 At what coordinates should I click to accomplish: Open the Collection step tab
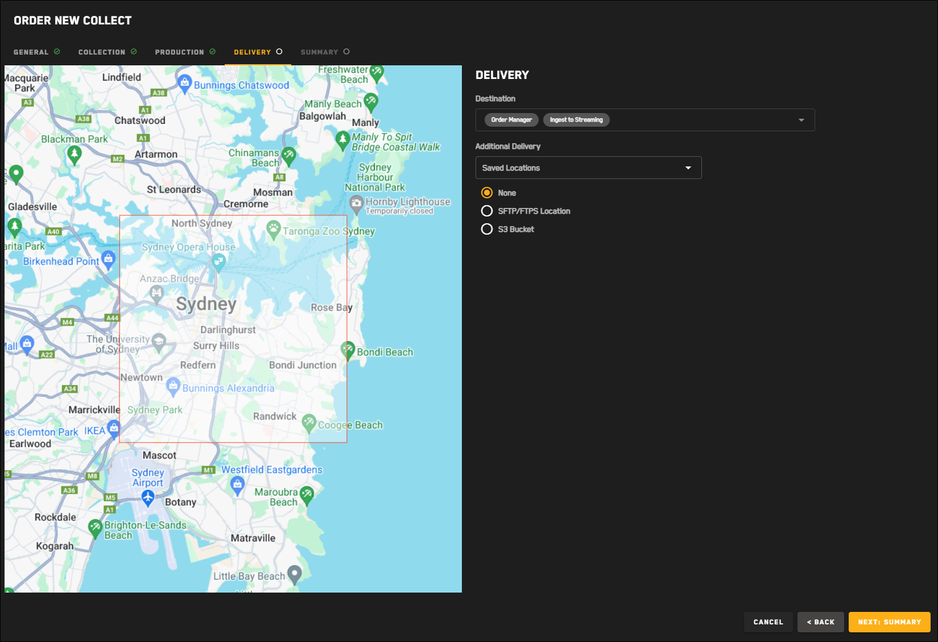click(x=107, y=52)
